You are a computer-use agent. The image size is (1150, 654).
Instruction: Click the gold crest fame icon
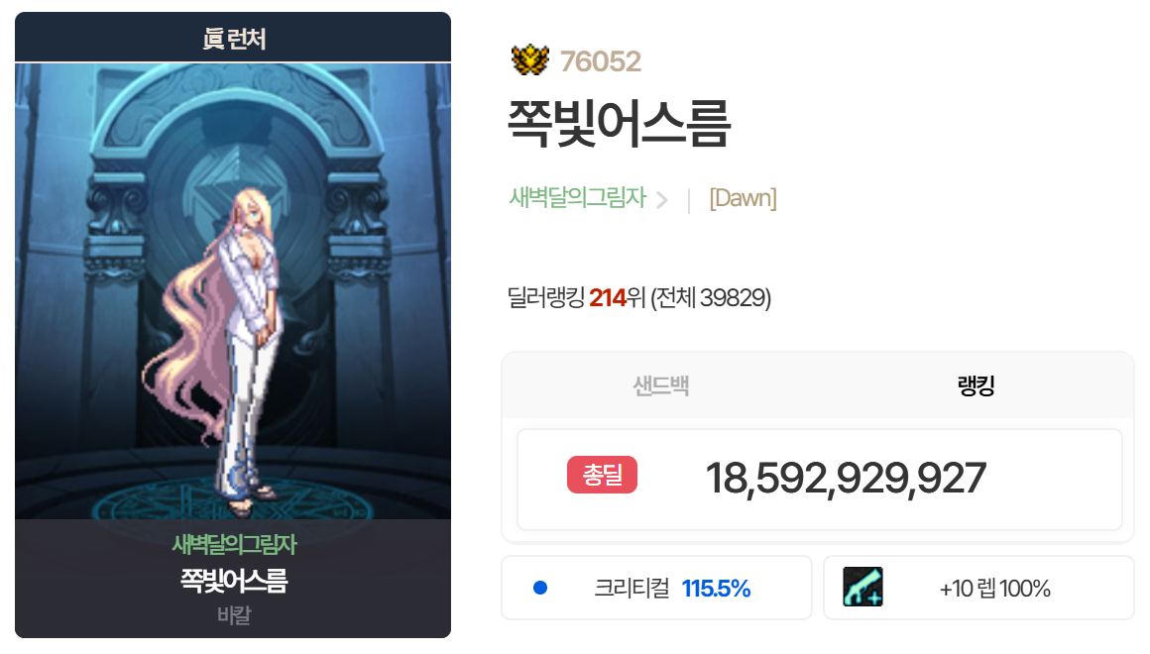coord(530,60)
